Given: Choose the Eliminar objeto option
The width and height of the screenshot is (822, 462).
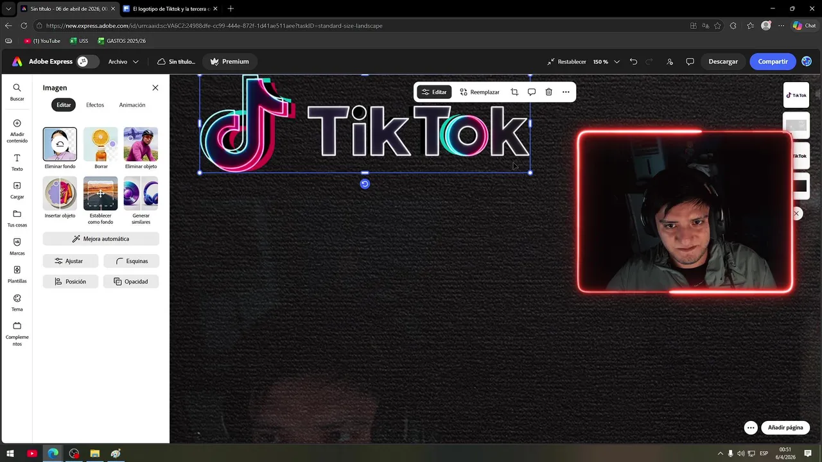Looking at the screenshot, I should (141, 148).
